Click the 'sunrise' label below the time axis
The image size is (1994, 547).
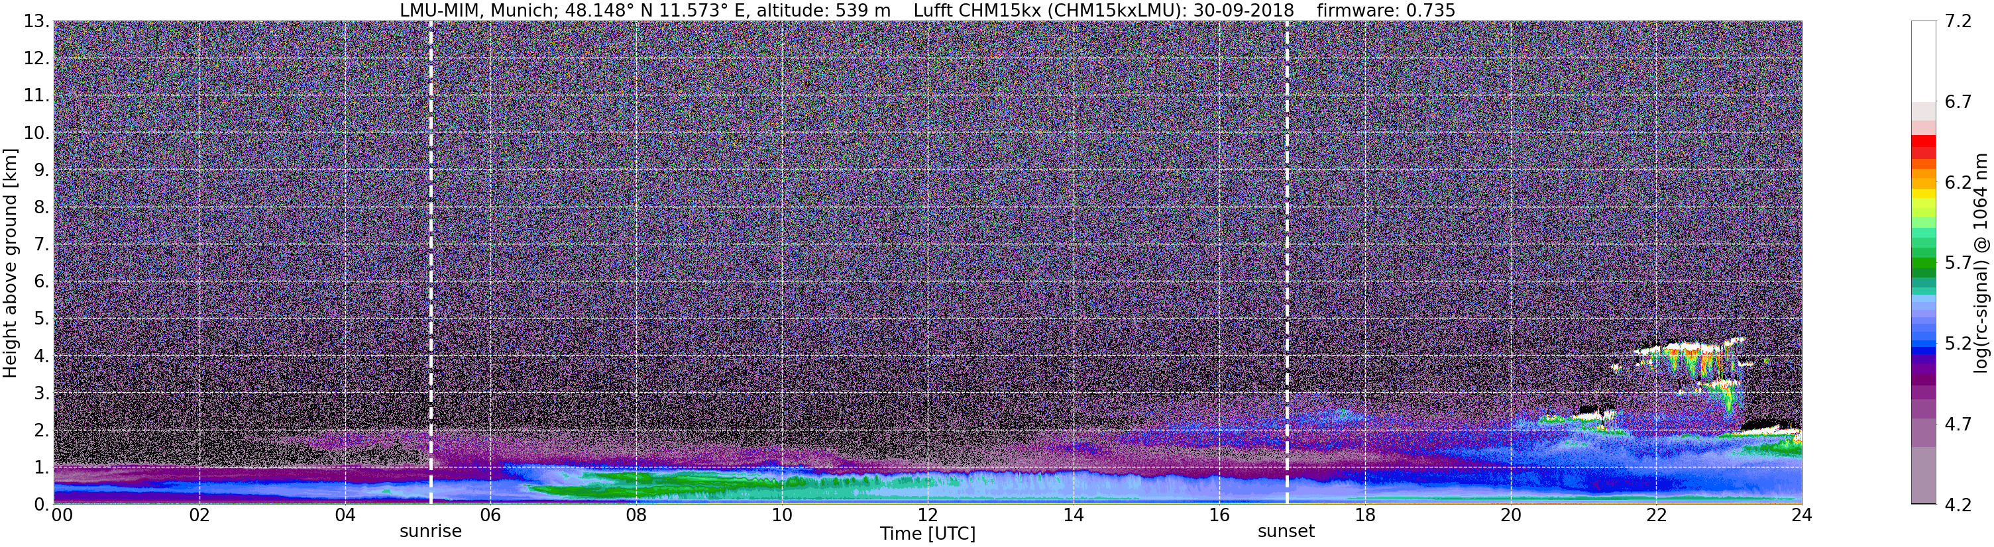pyautogui.click(x=430, y=532)
